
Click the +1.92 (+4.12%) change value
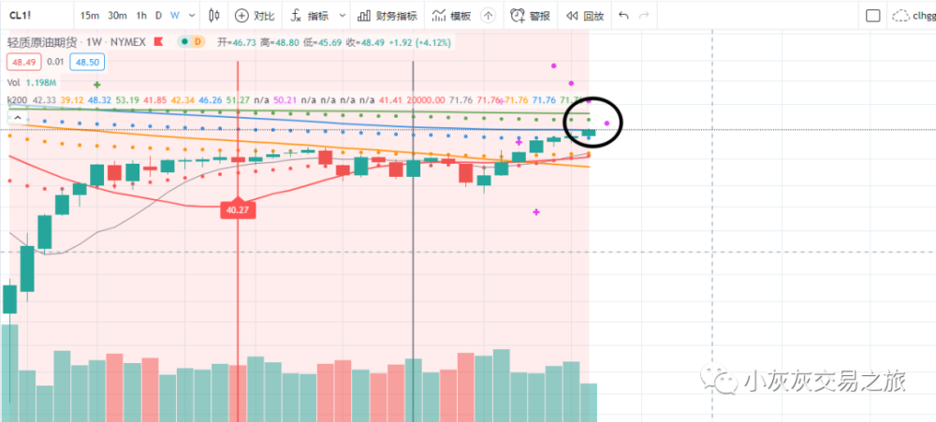click(419, 42)
